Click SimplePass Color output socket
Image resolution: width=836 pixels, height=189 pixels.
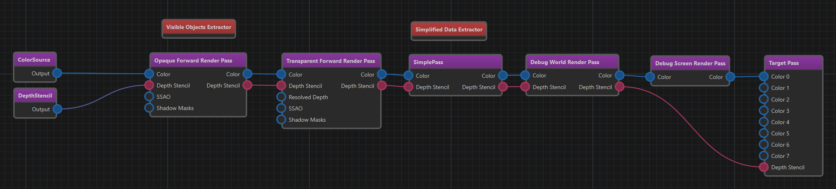coord(503,76)
